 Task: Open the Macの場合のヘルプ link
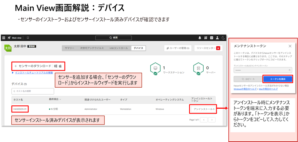268,89
